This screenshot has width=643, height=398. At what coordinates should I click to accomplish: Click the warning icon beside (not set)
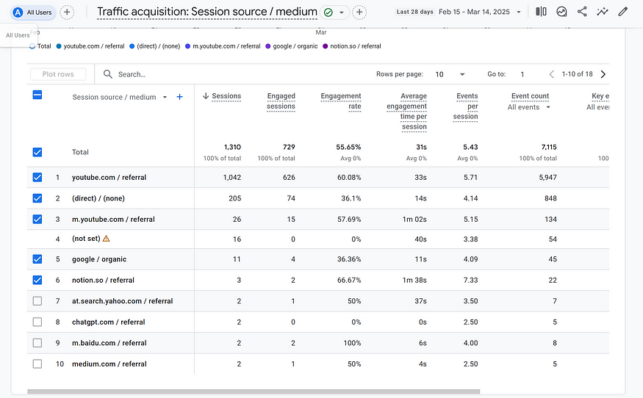107,239
